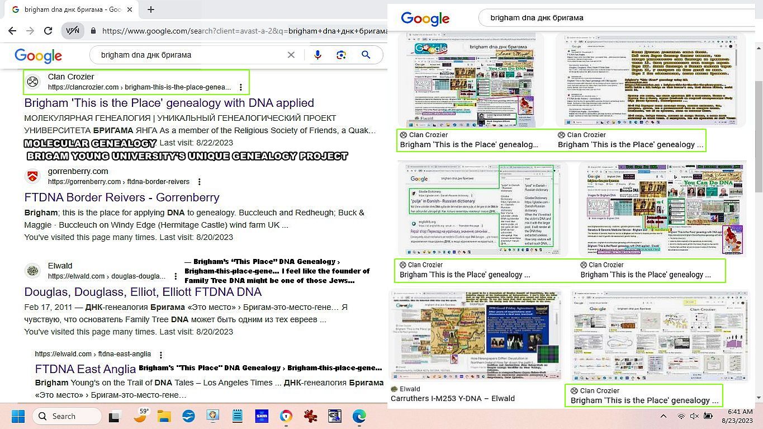The image size is (763, 429).
Task: Open 'Carruthers I-M253 Y-DNA – Elwald' image caption
Action: tap(453, 399)
